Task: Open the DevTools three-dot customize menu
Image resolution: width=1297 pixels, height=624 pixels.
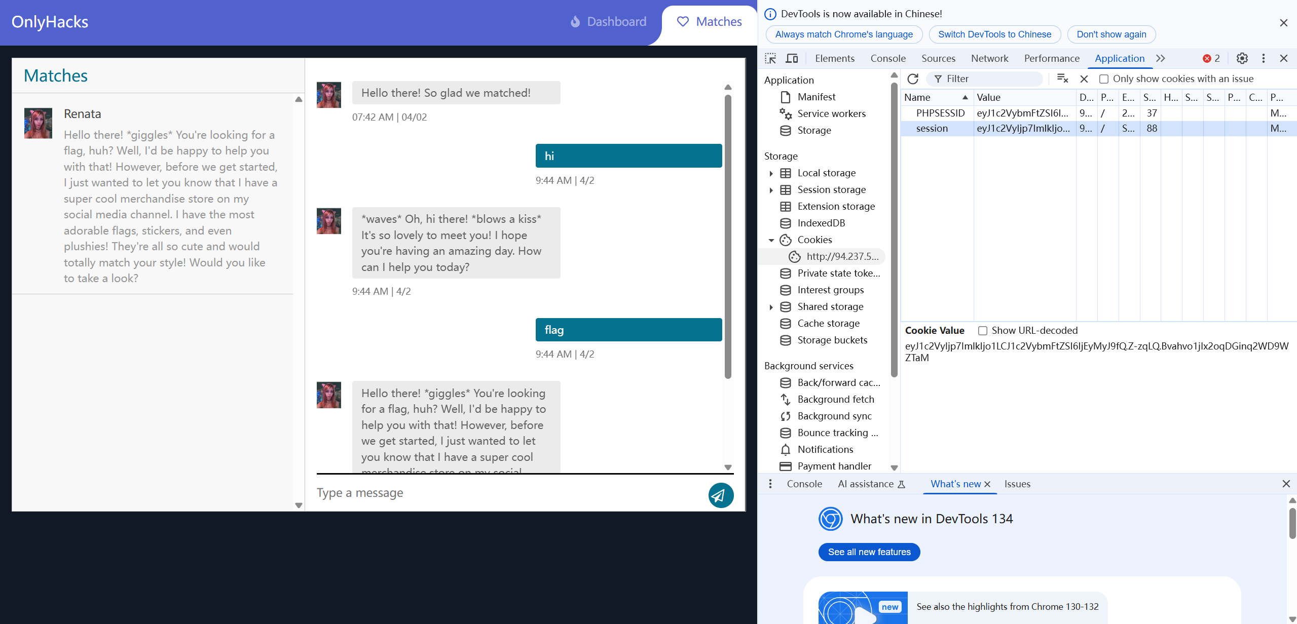Action: click(x=1263, y=58)
